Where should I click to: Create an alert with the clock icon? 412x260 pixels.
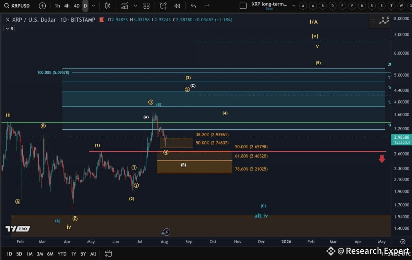click(163, 6)
